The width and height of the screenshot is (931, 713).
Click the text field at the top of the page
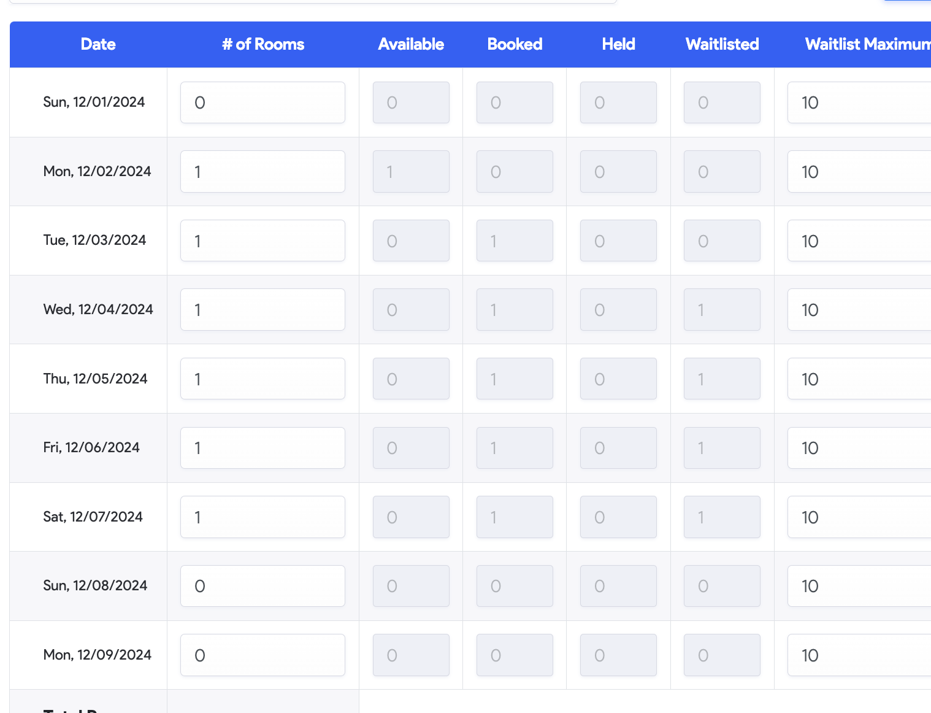click(307, 1)
